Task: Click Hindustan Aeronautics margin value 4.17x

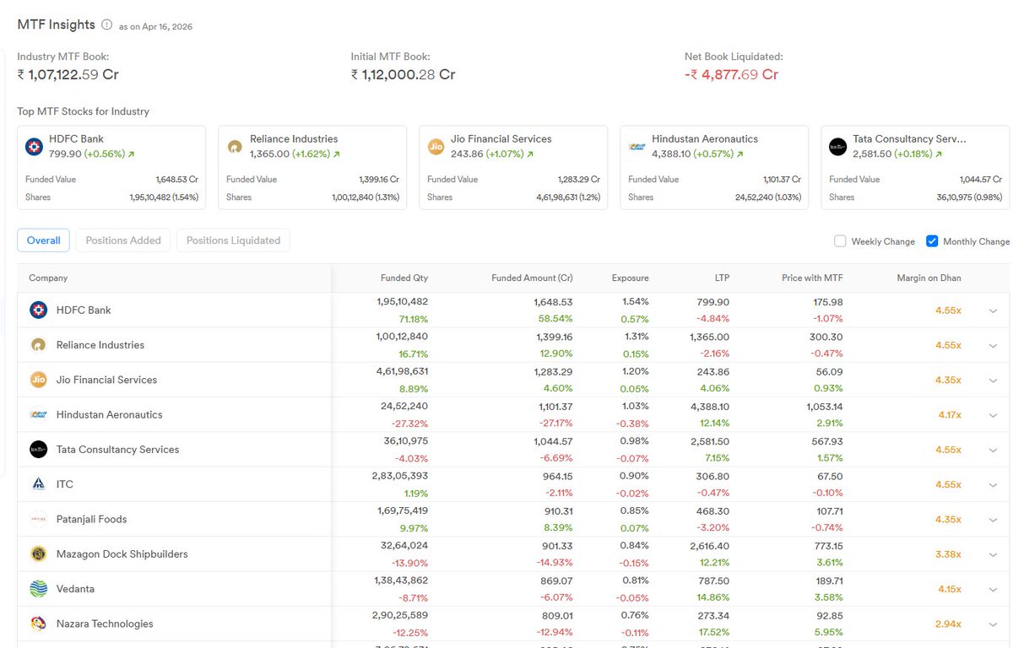Action: click(x=950, y=415)
